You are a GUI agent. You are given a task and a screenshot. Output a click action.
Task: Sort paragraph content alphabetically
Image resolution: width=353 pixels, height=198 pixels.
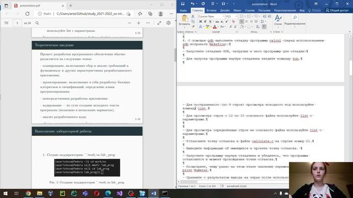(258, 27)
